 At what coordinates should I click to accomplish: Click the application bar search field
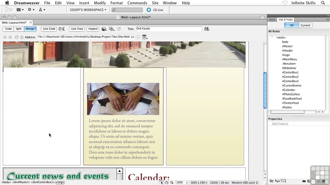coord(127,10)
